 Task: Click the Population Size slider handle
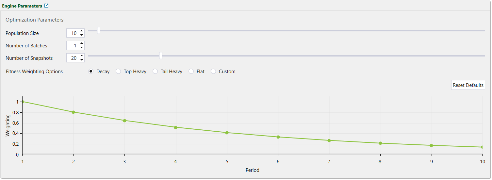pos(99,30)
